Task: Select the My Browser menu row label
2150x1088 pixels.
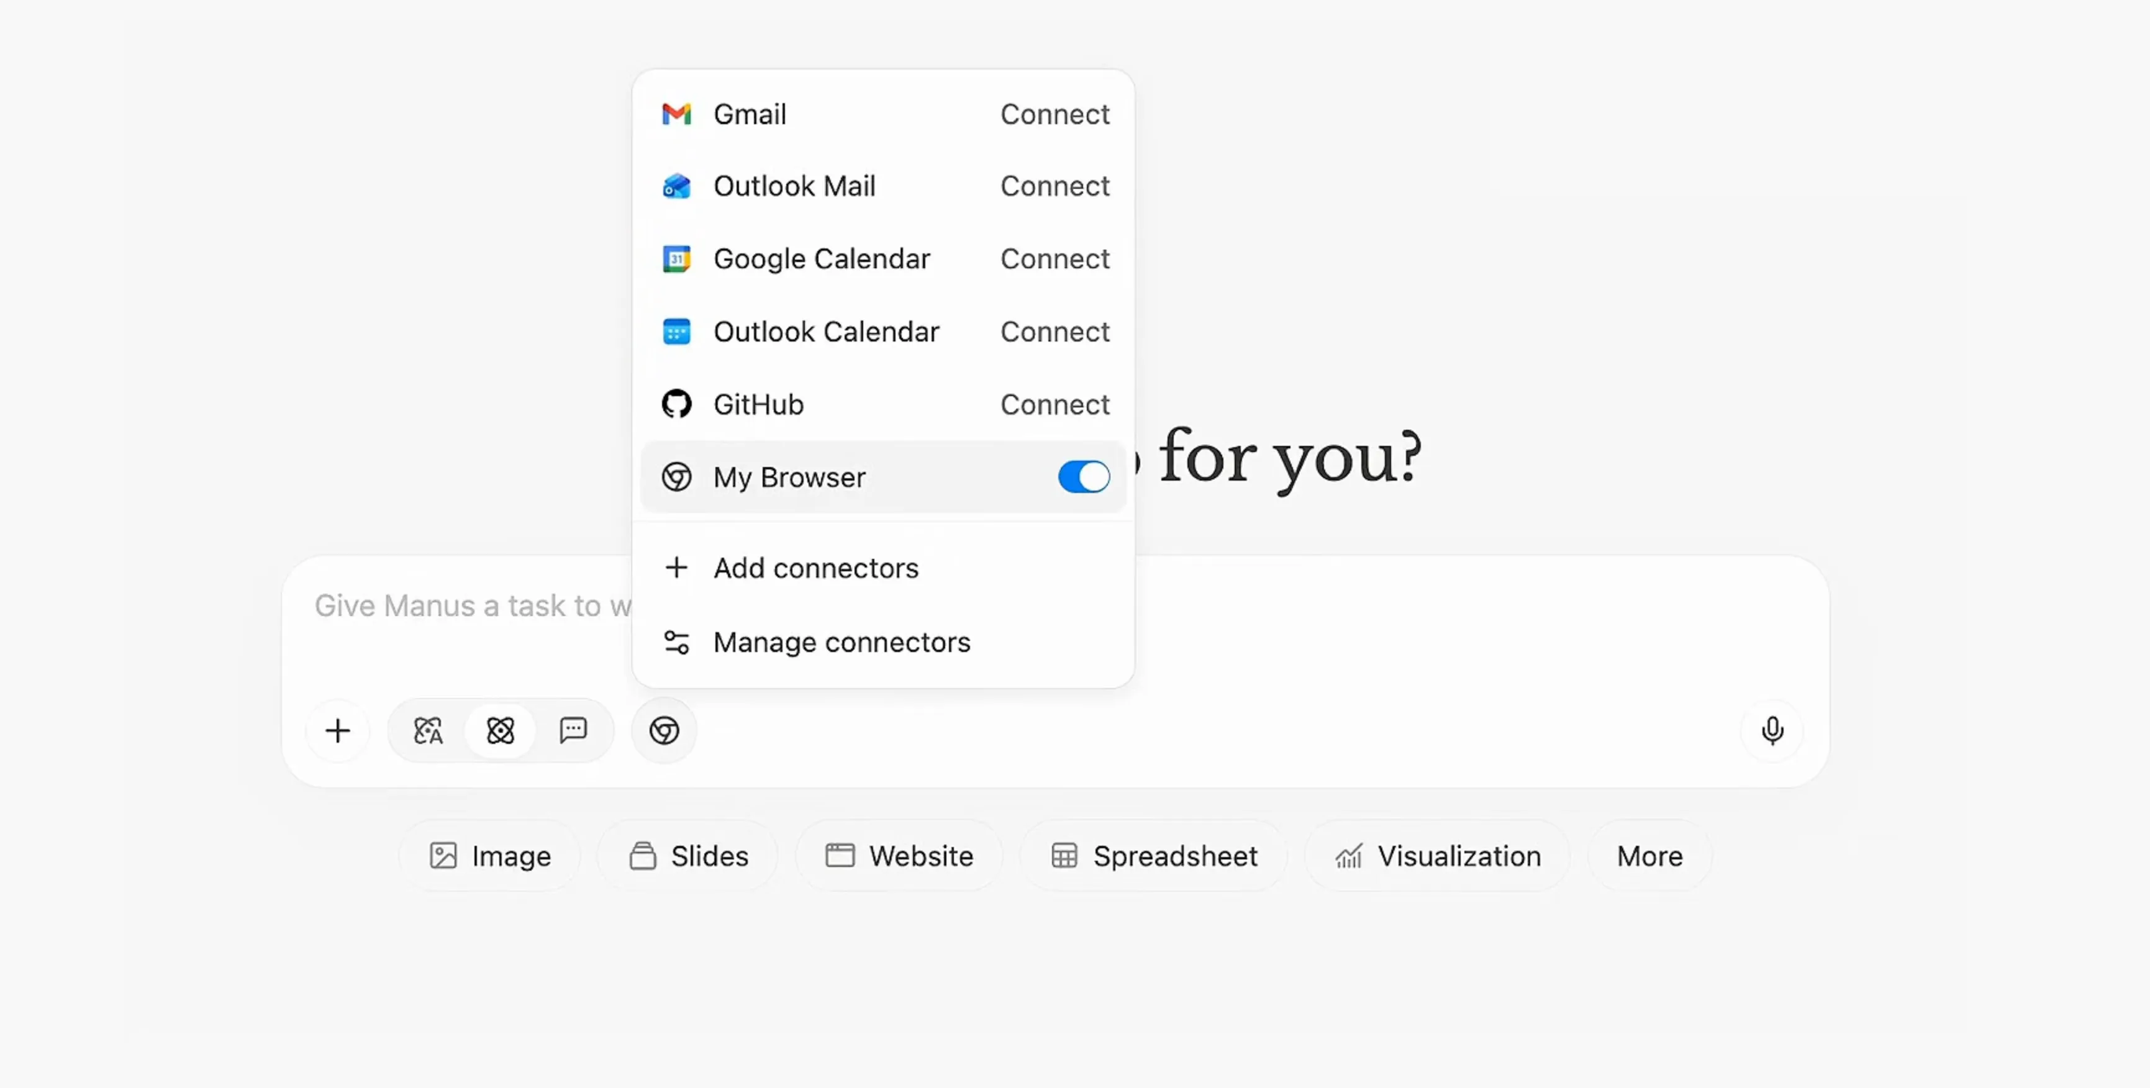Action: point(789,478)
